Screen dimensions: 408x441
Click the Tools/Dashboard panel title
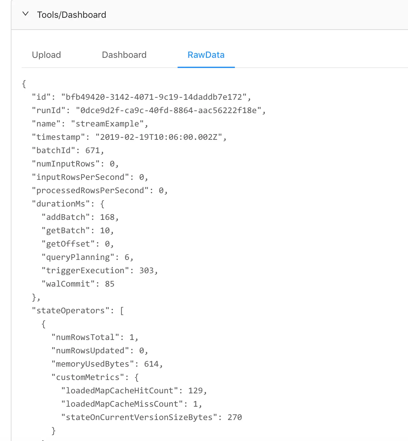coord(72,15)
